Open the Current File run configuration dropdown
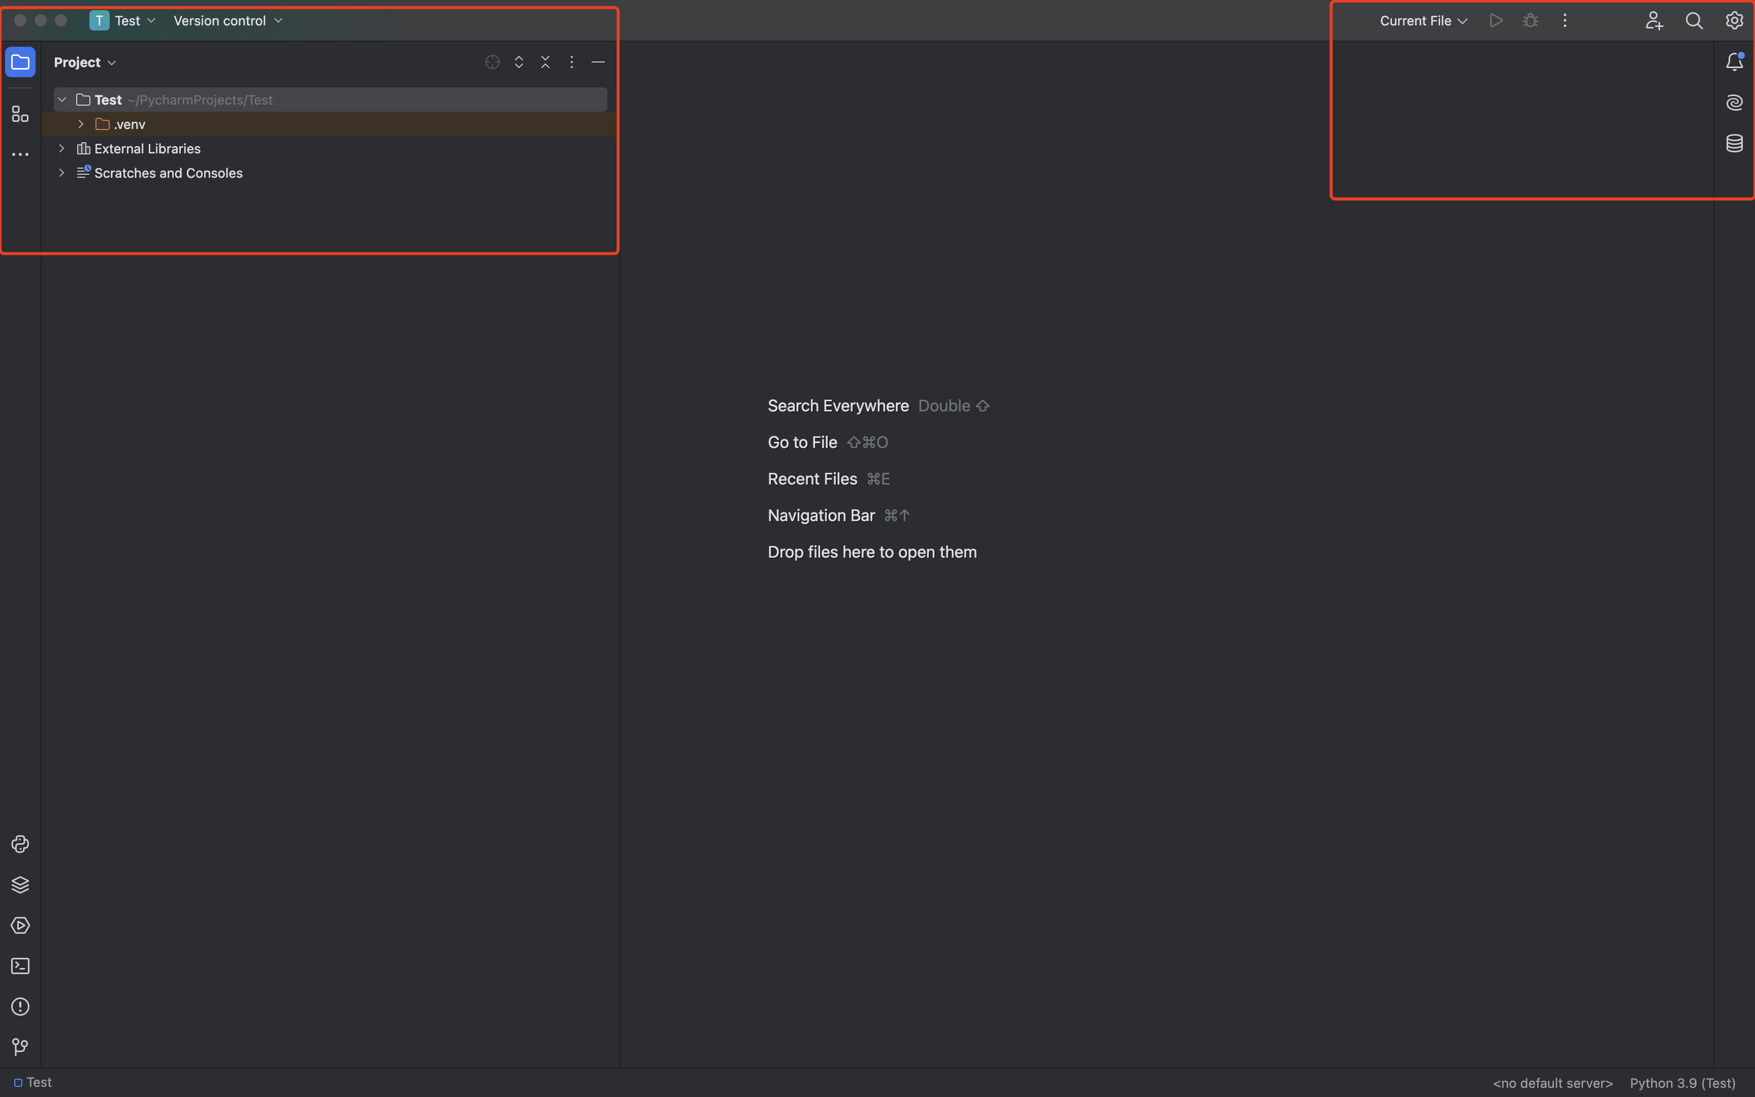Viewport: 1755px width, 1097px height. [x=1423, y=21]
